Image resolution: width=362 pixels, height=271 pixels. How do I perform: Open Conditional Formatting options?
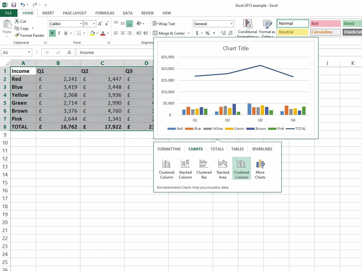coord(247,28)
